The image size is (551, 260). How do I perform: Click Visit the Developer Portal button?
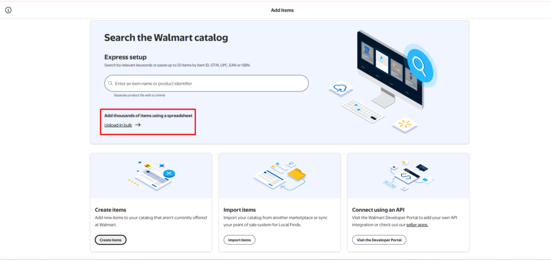(379, 240)
